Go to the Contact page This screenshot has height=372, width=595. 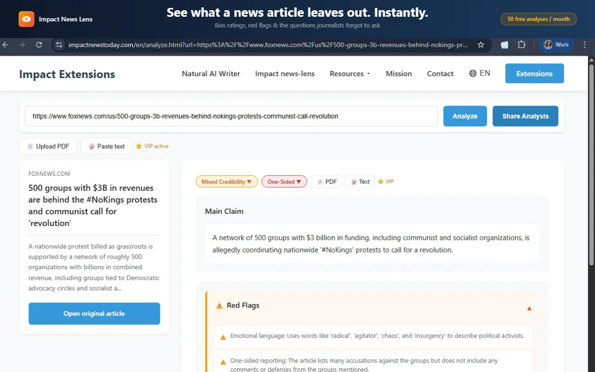click(440, 73)
